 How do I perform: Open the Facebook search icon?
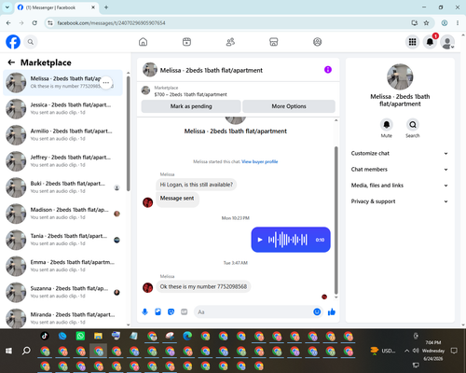(x=31, y=42)
